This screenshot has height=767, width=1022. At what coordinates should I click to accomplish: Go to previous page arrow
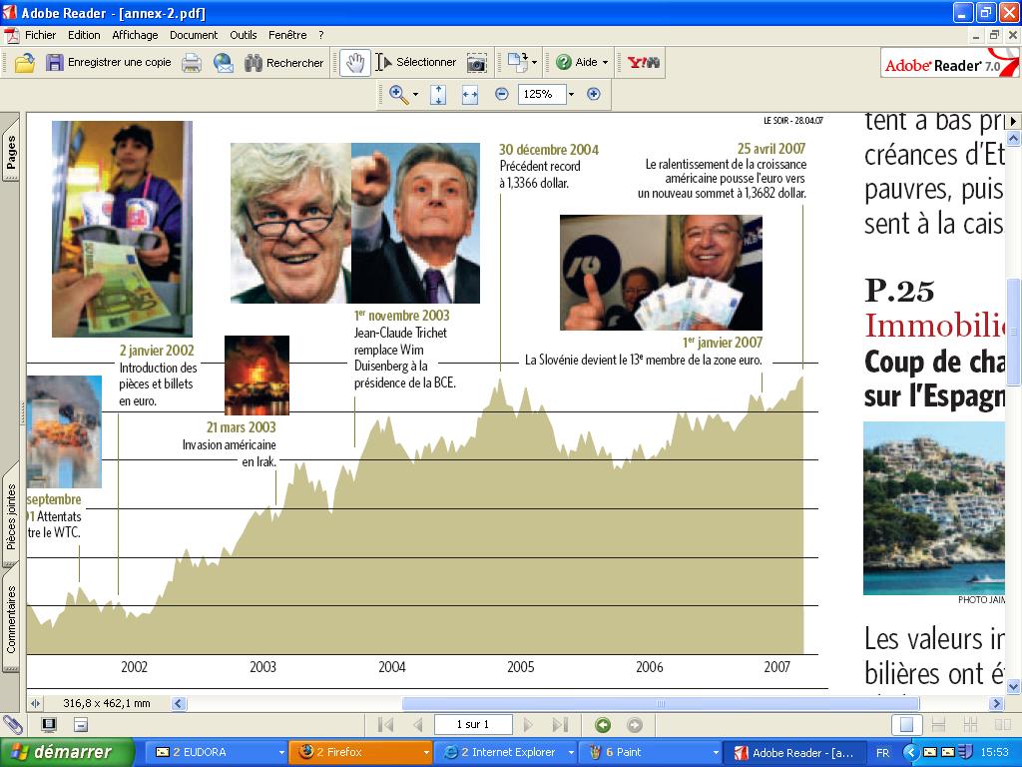(418, 725)
